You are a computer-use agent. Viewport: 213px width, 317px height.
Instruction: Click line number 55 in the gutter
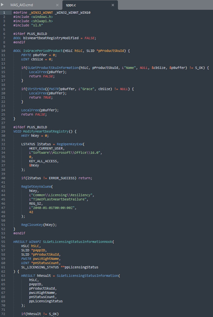(4, 242)
